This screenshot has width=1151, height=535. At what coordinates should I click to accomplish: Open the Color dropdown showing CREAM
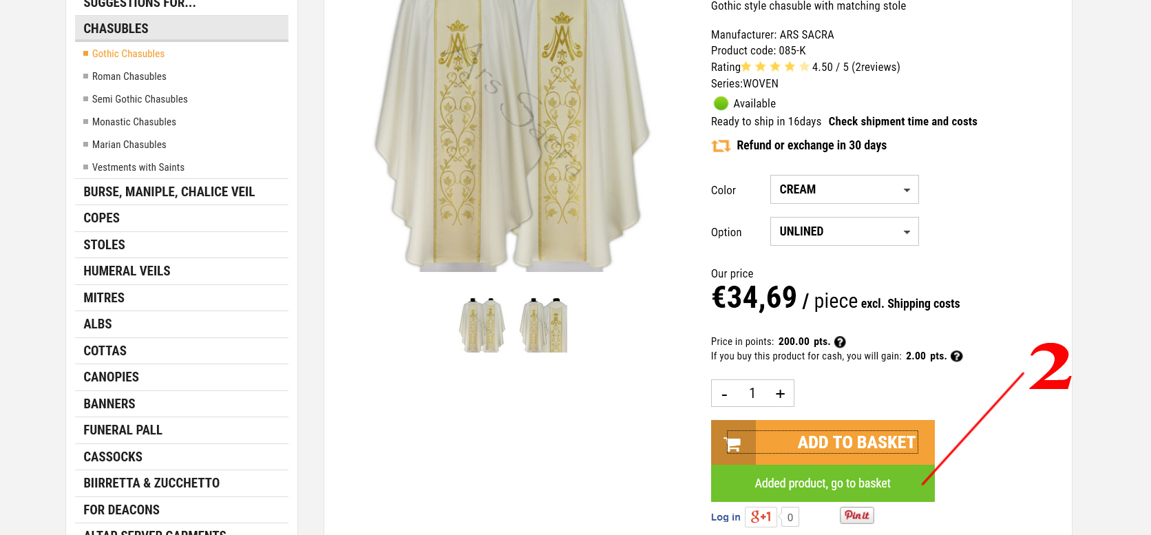pyautogui.click(x=844, y=189)
